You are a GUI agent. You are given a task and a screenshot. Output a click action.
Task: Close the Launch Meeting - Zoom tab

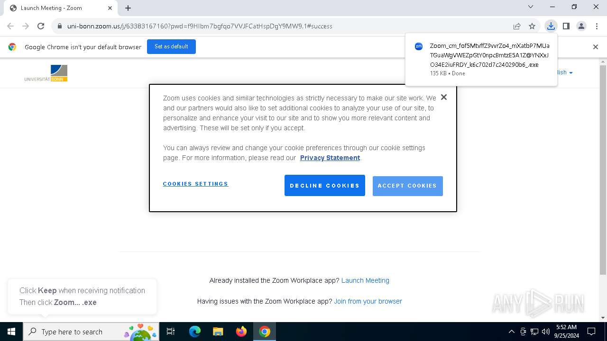pyautogui.click(x=110, y=8)
